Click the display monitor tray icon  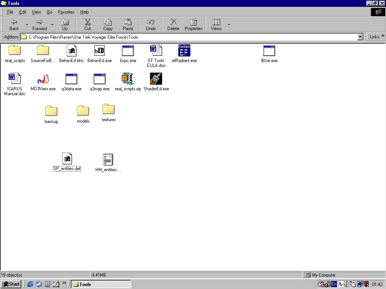pos(359,284)
